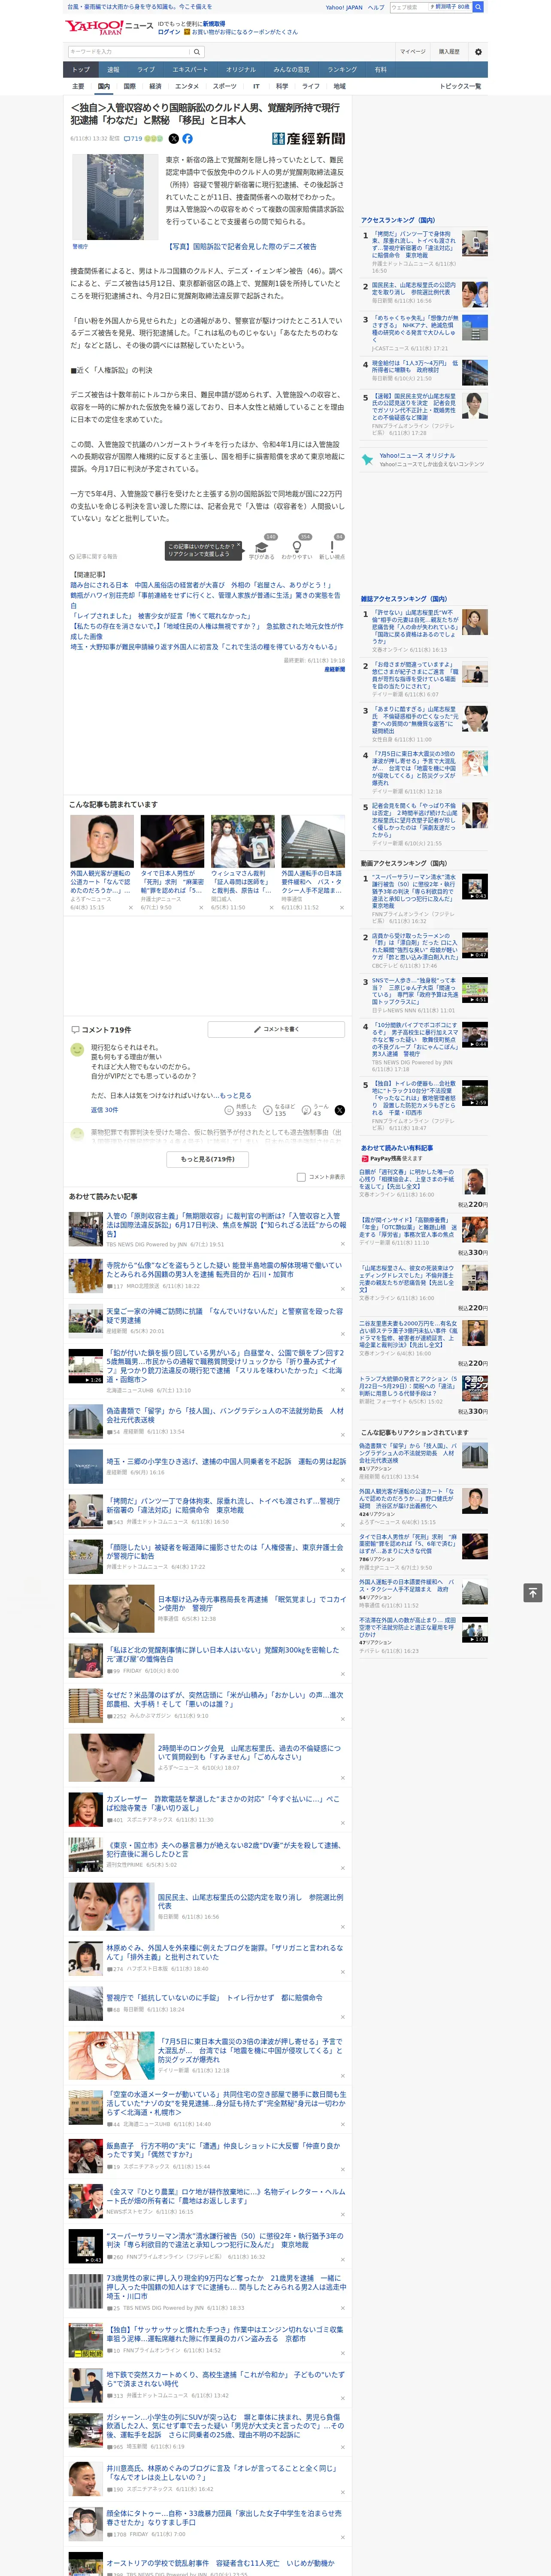The image size is (551, 2576).
Task: Open みんなの意見 navigation tab
Action: point(291,69)
